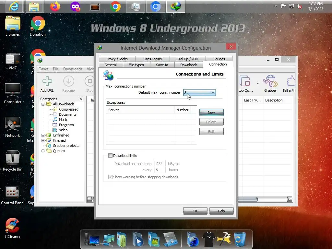Expand the Finished tree node
Image resolution: width=332 pixels, height=249 pixels.
43,140
